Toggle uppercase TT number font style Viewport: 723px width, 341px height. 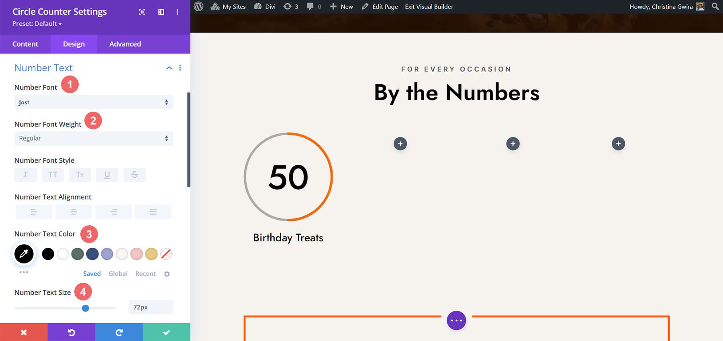click(53, 175)
